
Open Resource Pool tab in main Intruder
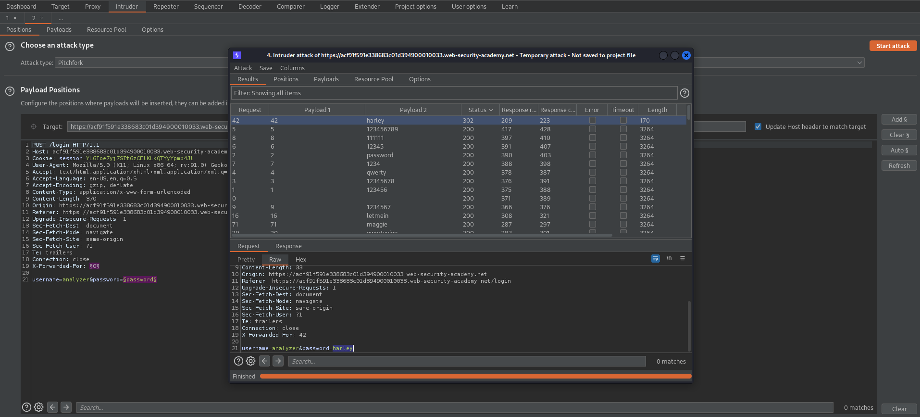(106, 30)
